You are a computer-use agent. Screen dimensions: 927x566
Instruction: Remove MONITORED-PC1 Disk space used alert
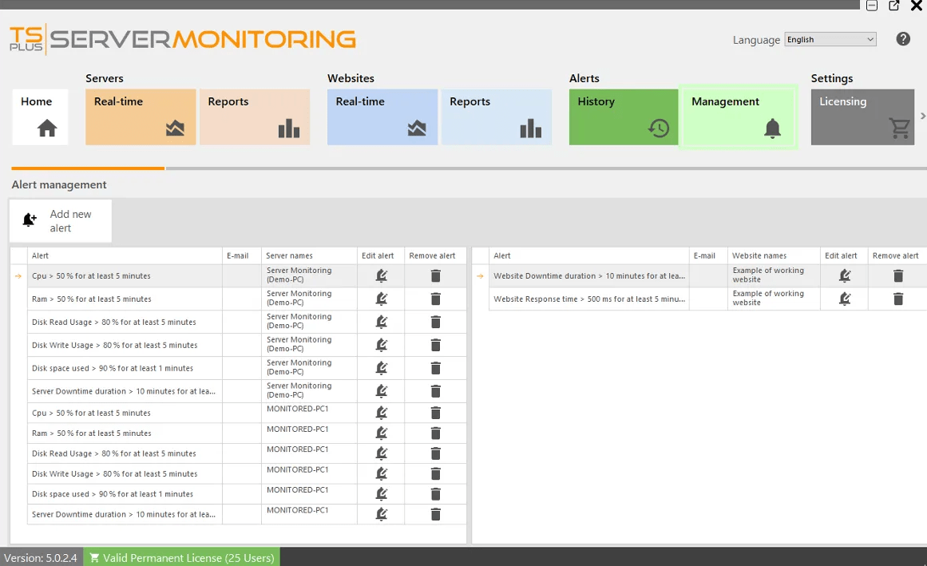click(436, 494)
